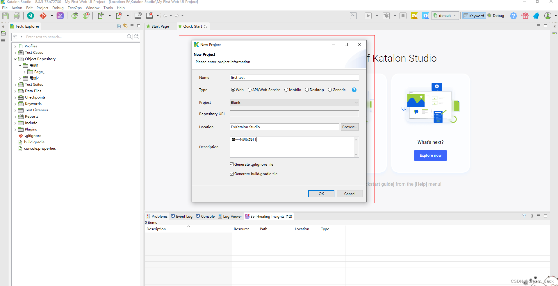Viewport: 558px width, 286px height.
Task: Open the blue notification bell icon
Action: coord(536,16)
